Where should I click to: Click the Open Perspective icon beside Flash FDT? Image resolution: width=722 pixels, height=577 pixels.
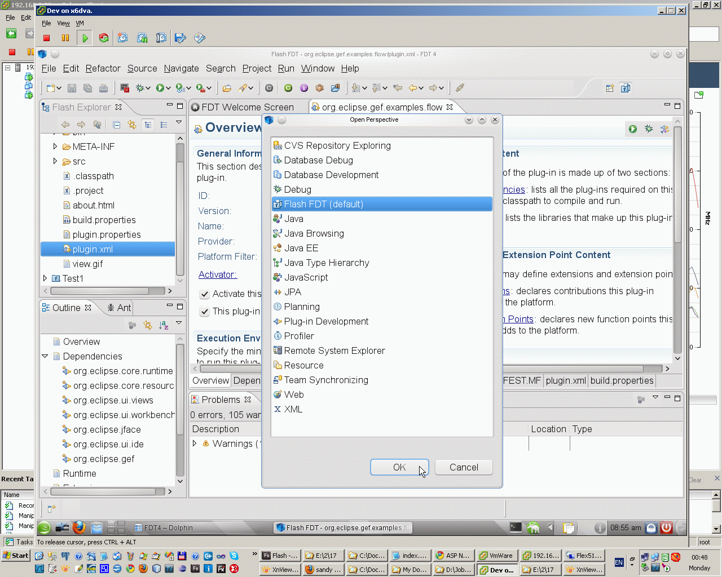point(610,88)
